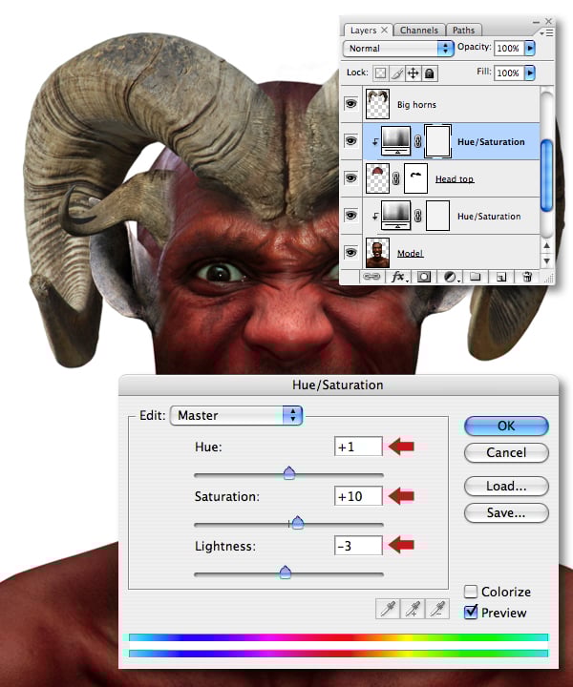This screenshot has width=573, height=687.
Task: Hide the Head top layer
Action: 350,178
